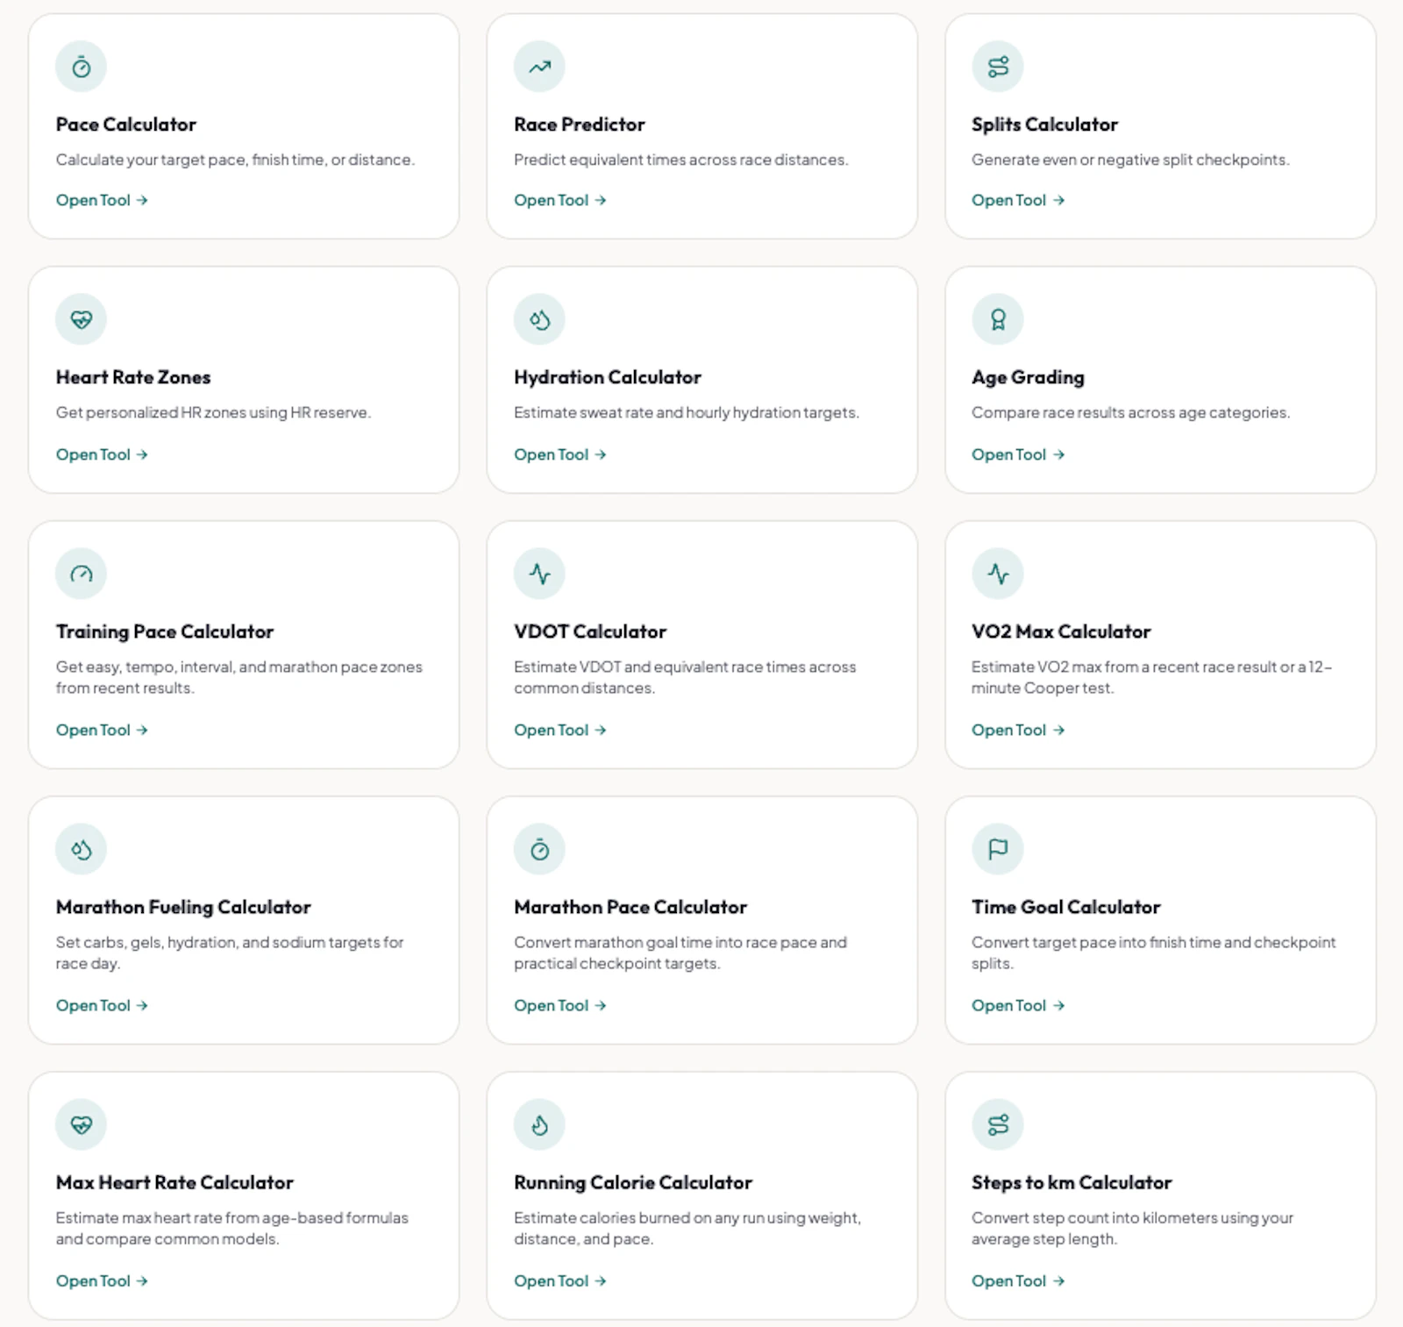This screenshot has height=1327, width=1403.
Task: Open Tool link under Running Calorie Calculator
Action: tap(560, 1281)
